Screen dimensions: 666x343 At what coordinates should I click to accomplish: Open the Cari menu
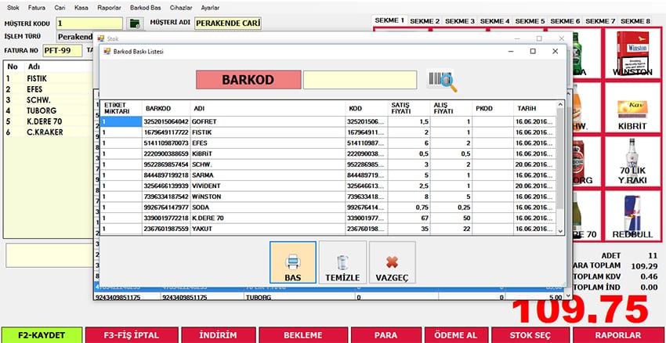[60, 8]
